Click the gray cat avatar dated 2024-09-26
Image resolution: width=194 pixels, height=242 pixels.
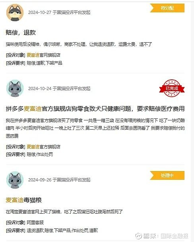15,180
